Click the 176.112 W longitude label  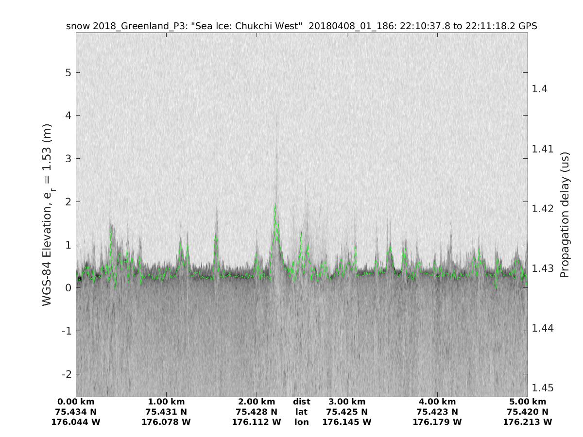(257, 422)
